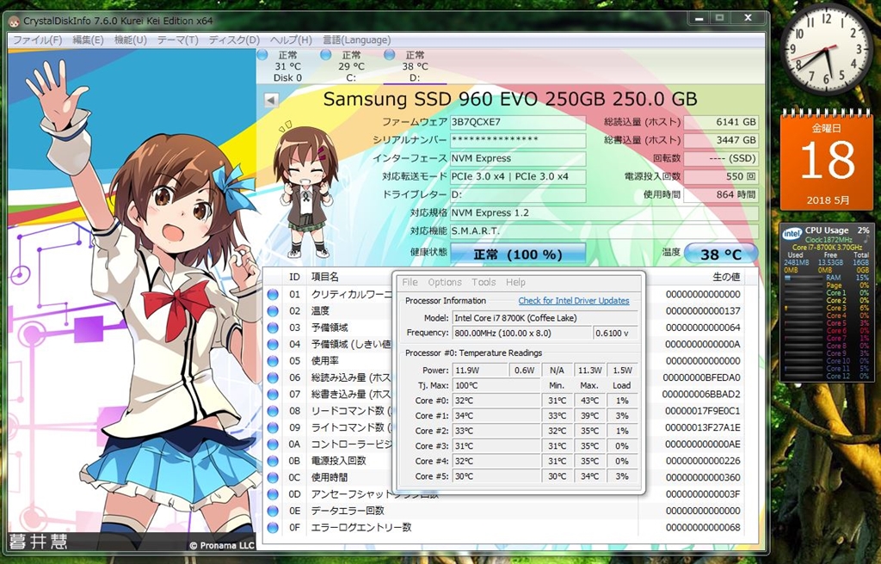Click status icon of row 0A コントローラービジー
Screen dimensions: 881x564
coord(273,444)
